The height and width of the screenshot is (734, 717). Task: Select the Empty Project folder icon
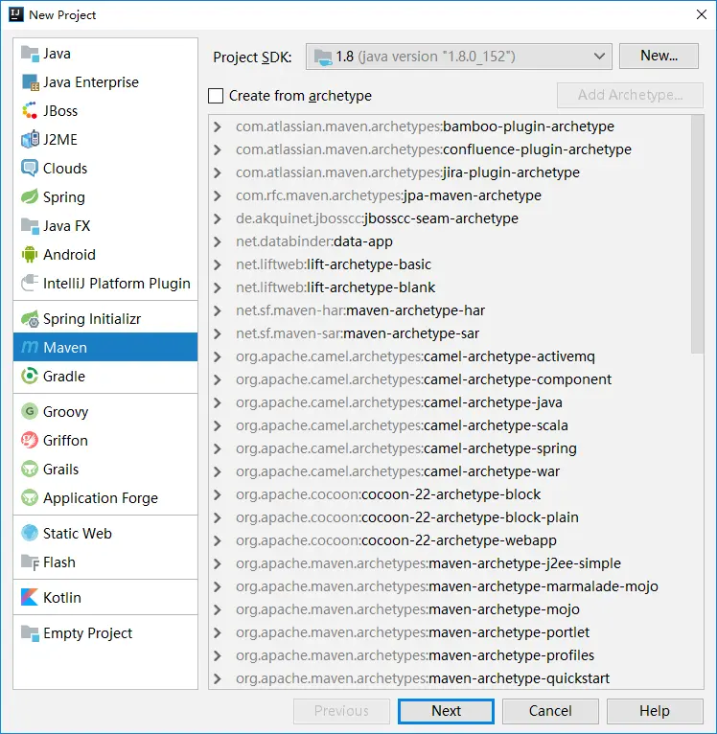[x=30, y=633]
